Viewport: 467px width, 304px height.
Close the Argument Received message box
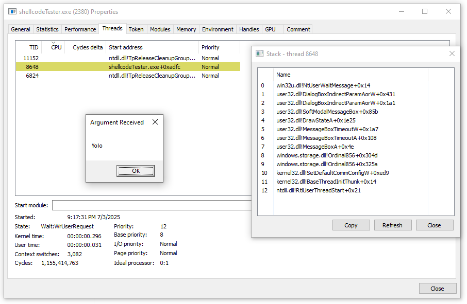pyautogui.click(x=155, y=122)
